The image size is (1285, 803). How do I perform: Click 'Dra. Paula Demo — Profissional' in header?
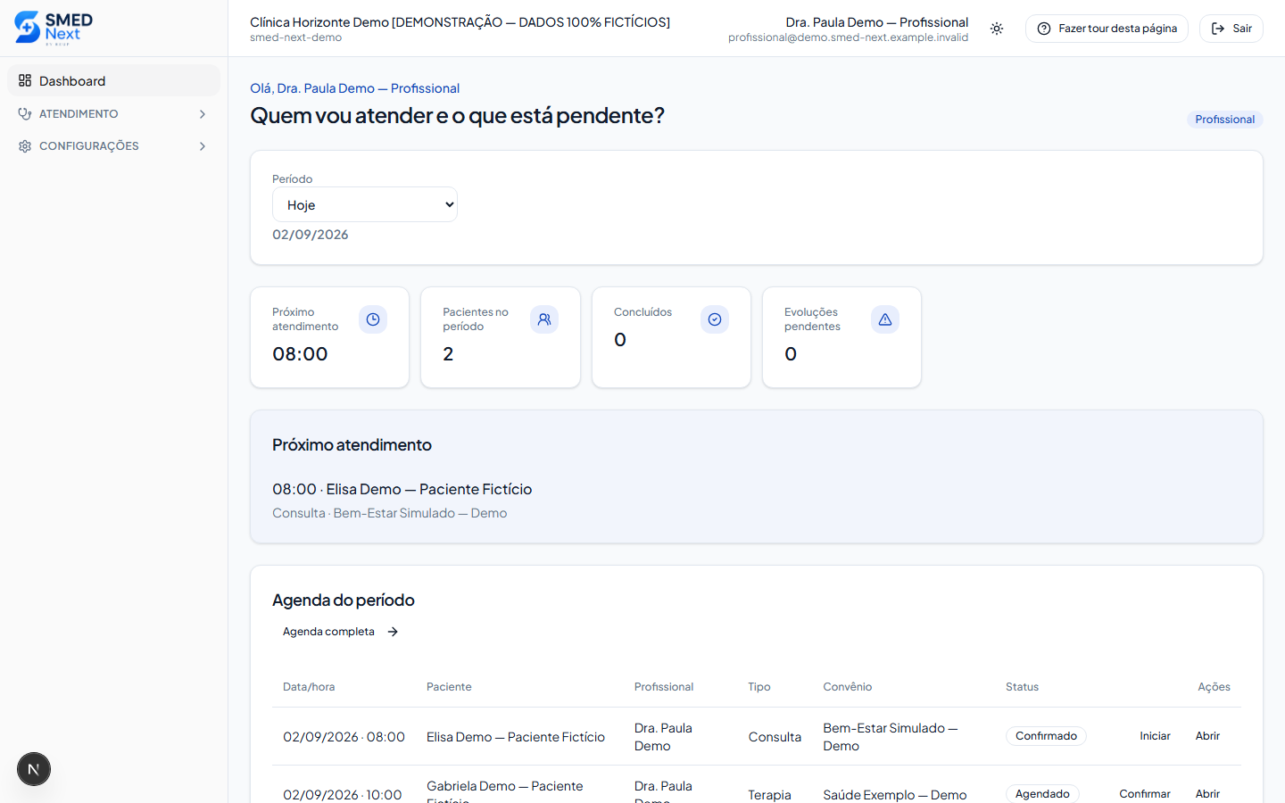pos(876,22)
